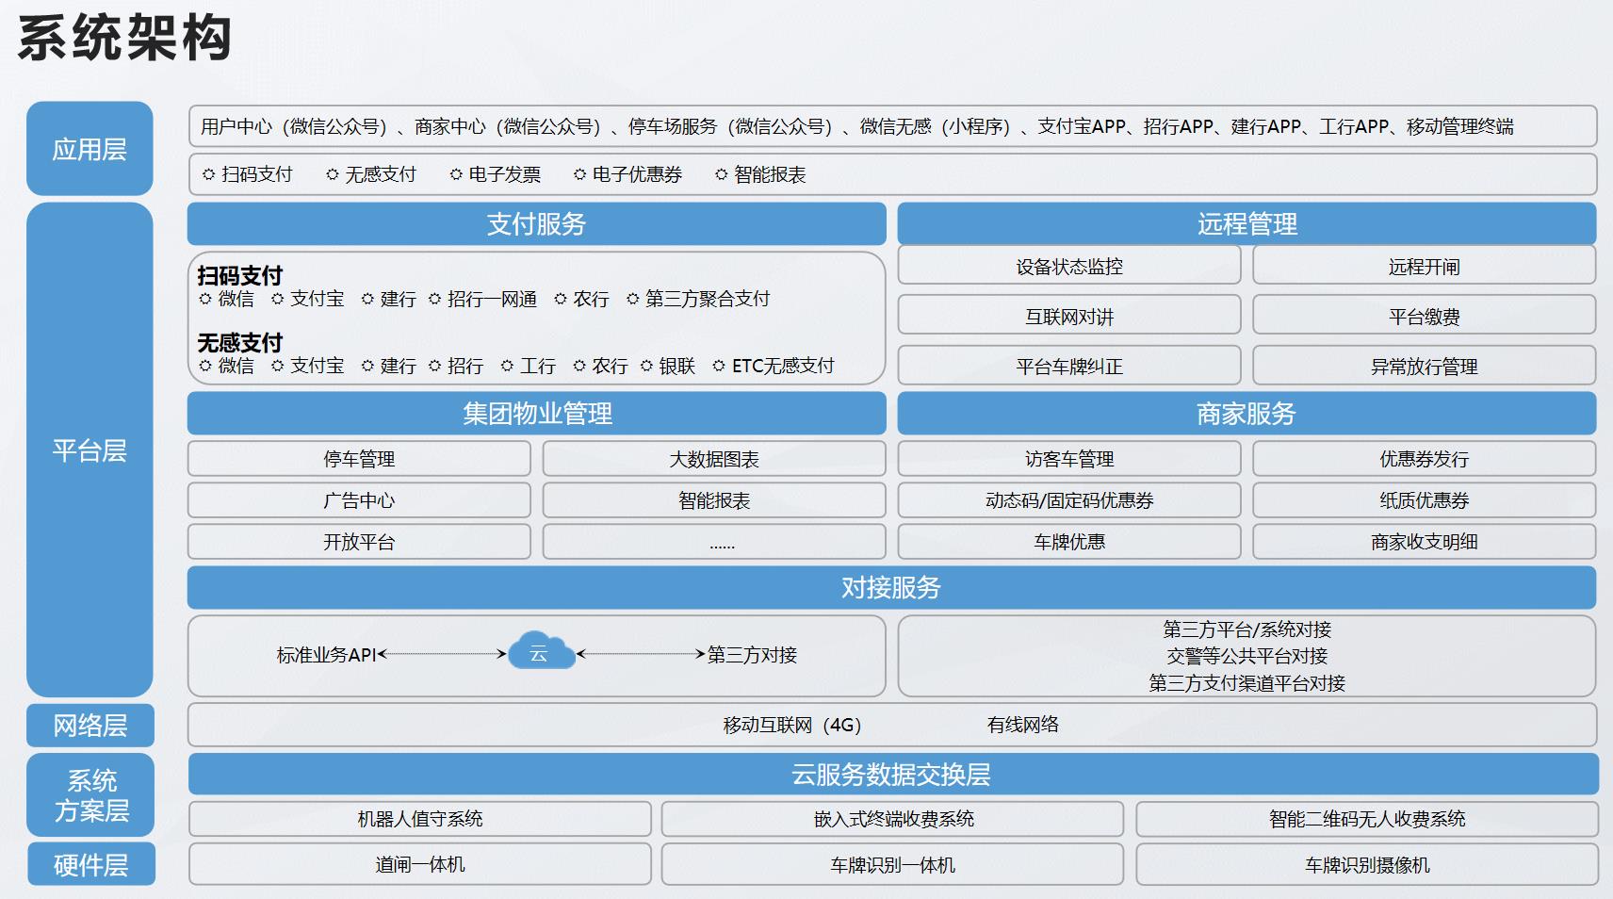This screenshot has height=899, width=1613.
Task: Click the 系统架构 title
Action: coord(124,39)
